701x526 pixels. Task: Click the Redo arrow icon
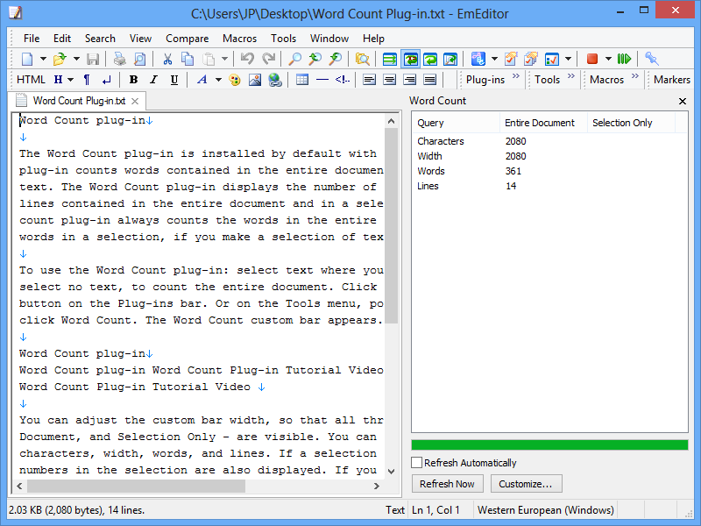click(268, 59)
